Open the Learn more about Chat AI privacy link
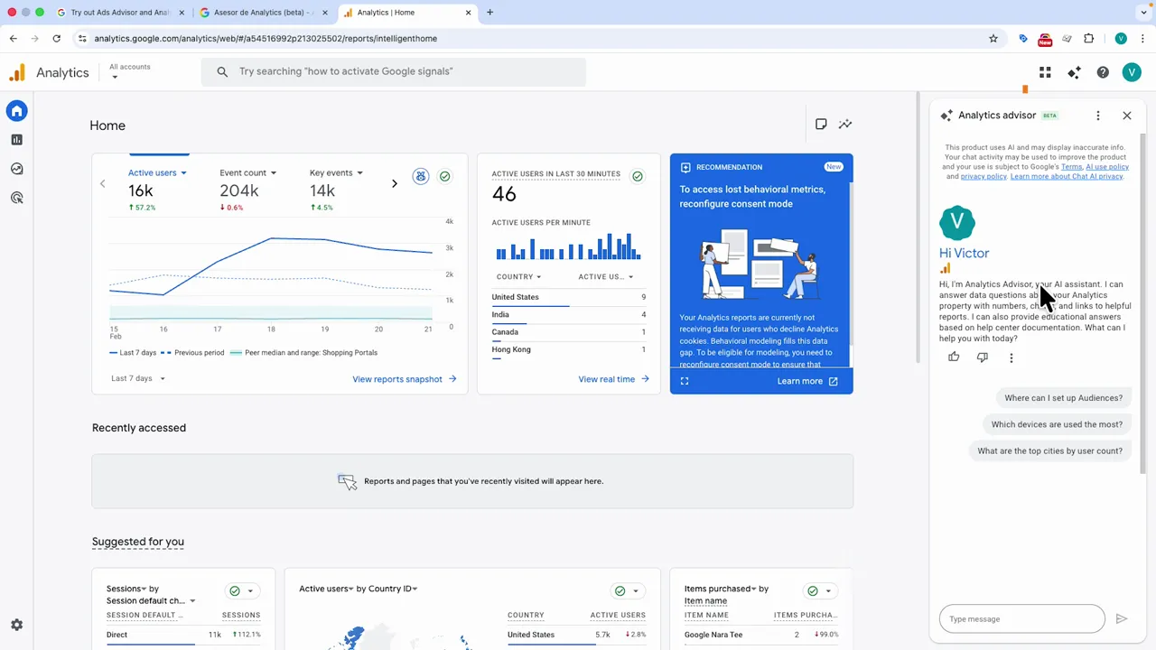This screenshot has height=650, width=1156. (x=1067, y=177)
